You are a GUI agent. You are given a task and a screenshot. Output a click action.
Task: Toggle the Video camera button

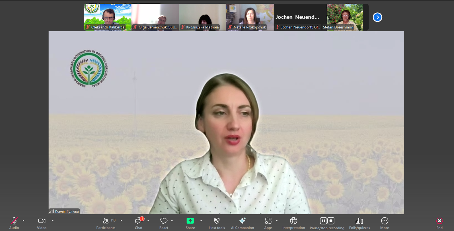[x=42, y=221]
